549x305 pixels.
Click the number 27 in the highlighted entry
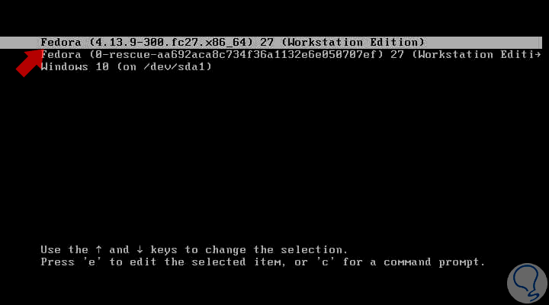(267, 43)
